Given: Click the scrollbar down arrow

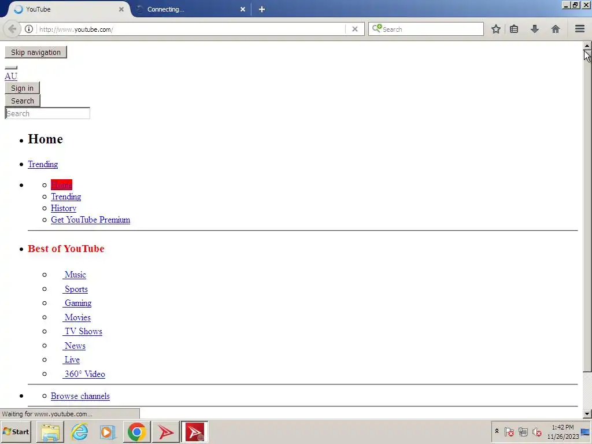Looking at the screenshot, I should pyautogui.click(x=587, y=414).
